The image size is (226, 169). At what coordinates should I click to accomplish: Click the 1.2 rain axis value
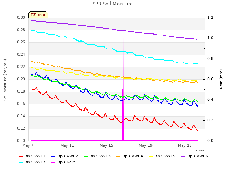point(210,17)
